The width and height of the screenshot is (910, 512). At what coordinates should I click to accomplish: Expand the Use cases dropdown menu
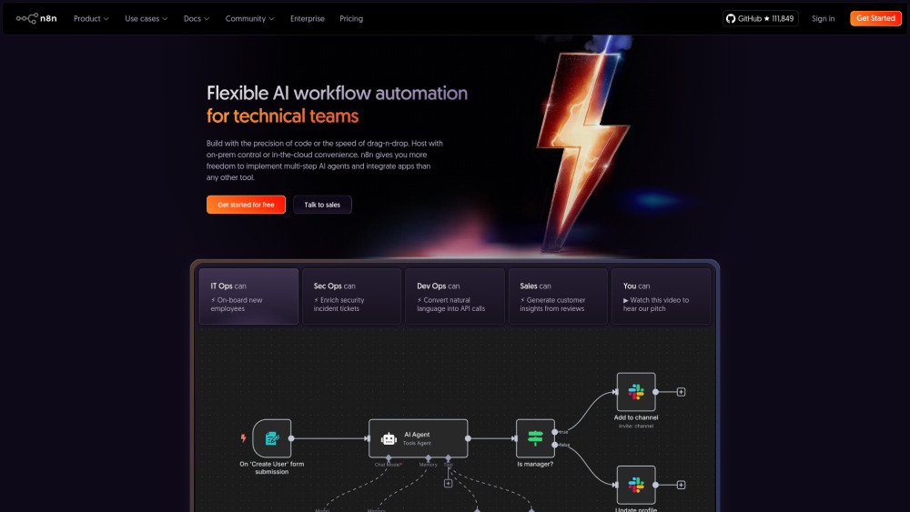(x=146, y=18)
